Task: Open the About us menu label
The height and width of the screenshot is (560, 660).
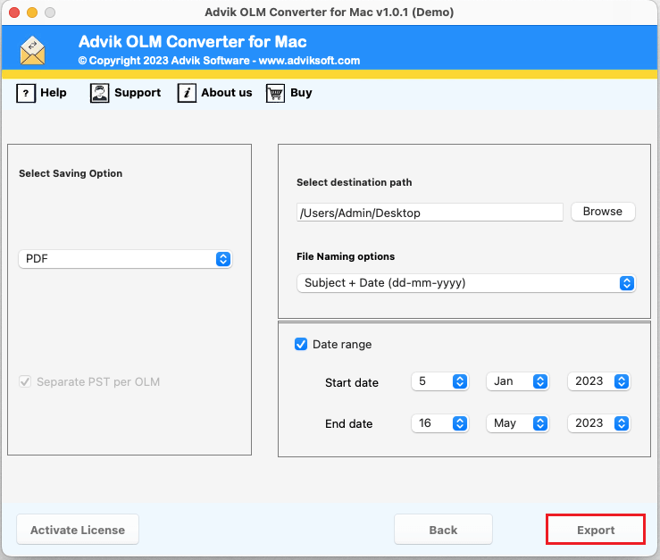Action: coord(227,93)
